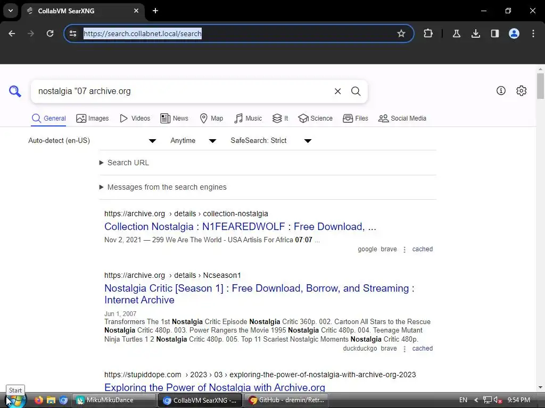Viewport: 545px width, 408px height.
Task: Open the About info icon
Action: [x=501, y=91]
